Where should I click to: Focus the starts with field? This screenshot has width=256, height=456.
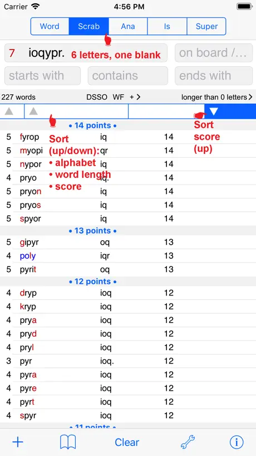click(42, 76)
